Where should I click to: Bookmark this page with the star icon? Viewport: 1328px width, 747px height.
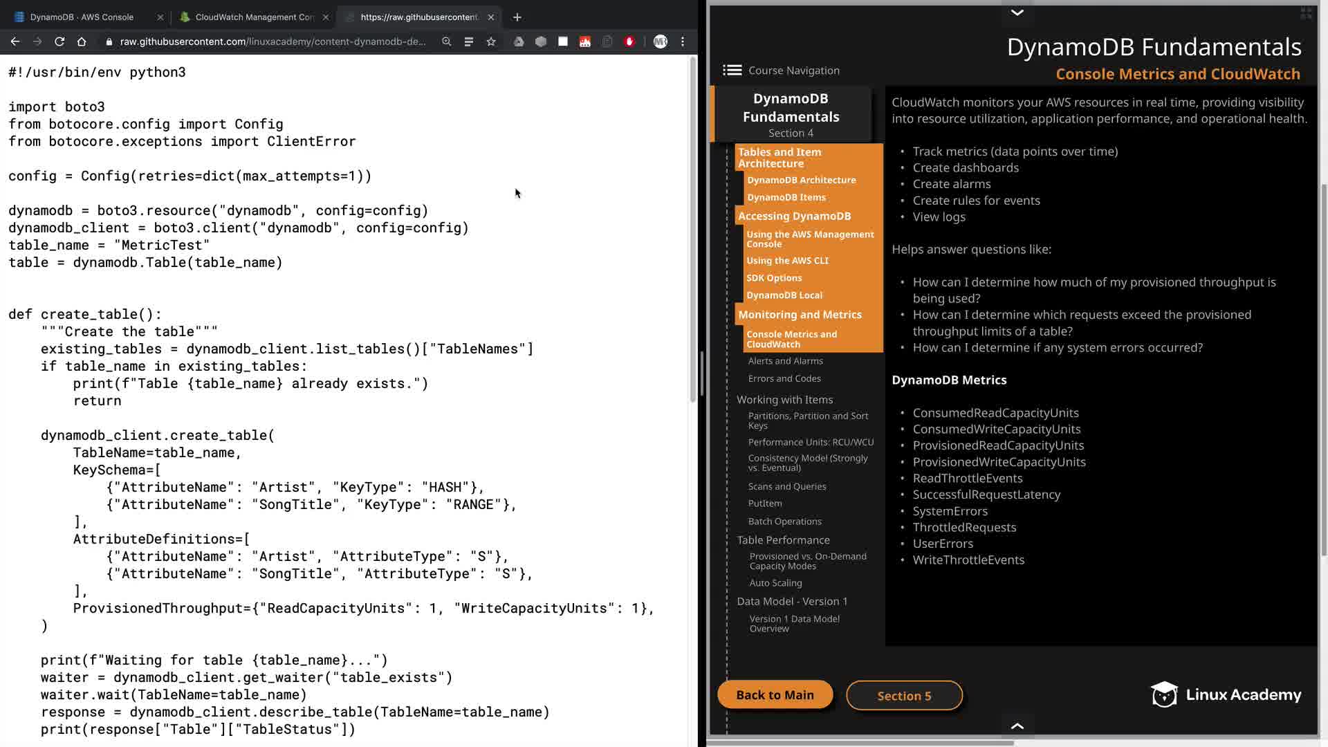coord(491,41)
